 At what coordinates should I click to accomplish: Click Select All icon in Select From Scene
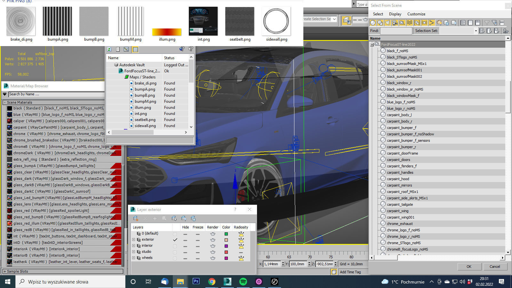point(463,23)
